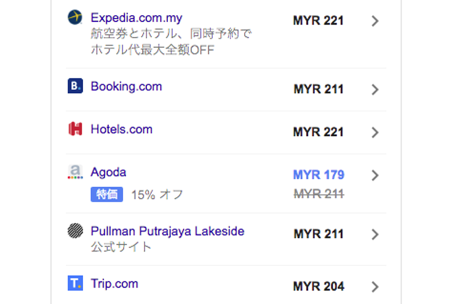This screenshot has width=457, height=304.
Task: Click the red Hotels.com H logo
Action: 75,129
